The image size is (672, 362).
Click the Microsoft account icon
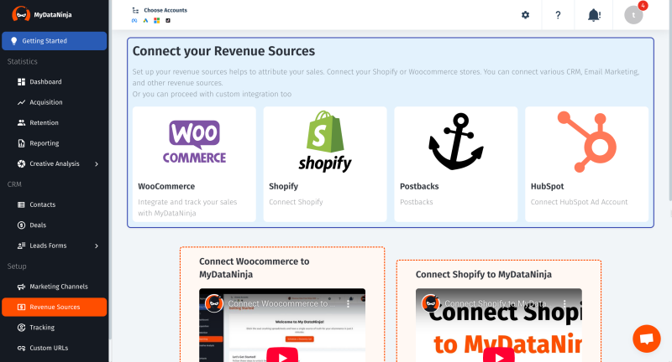click(x=156, y=20)
